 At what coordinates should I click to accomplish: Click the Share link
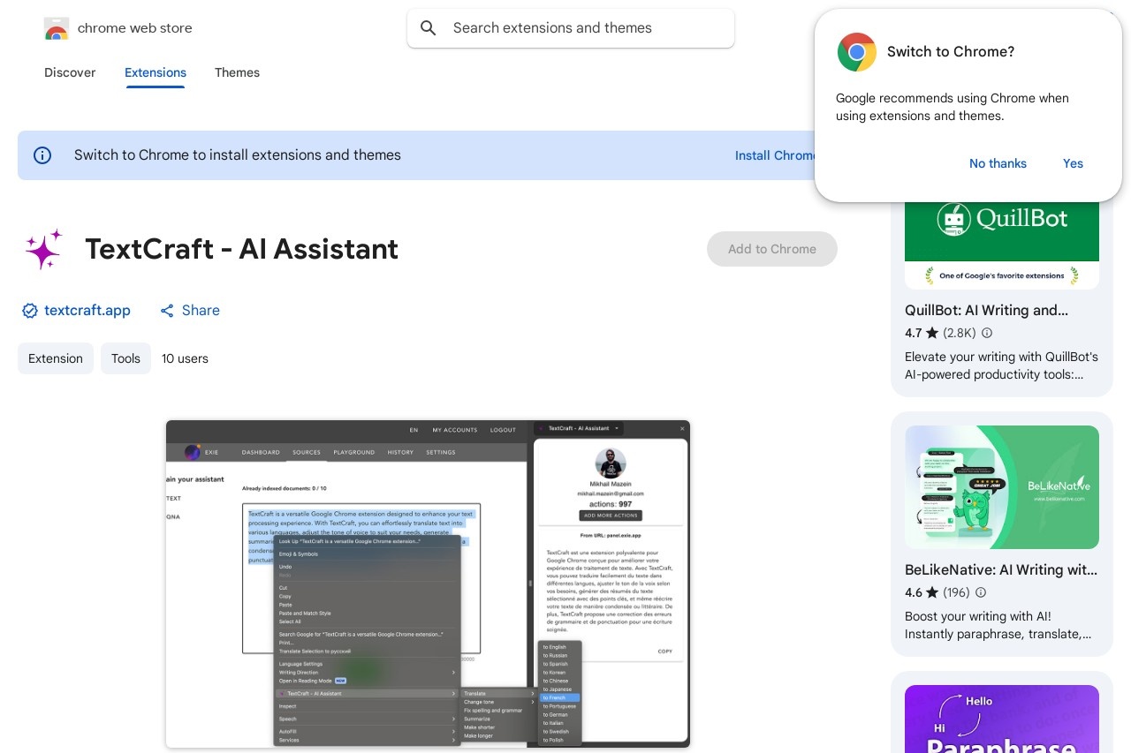tap(201, 311)
